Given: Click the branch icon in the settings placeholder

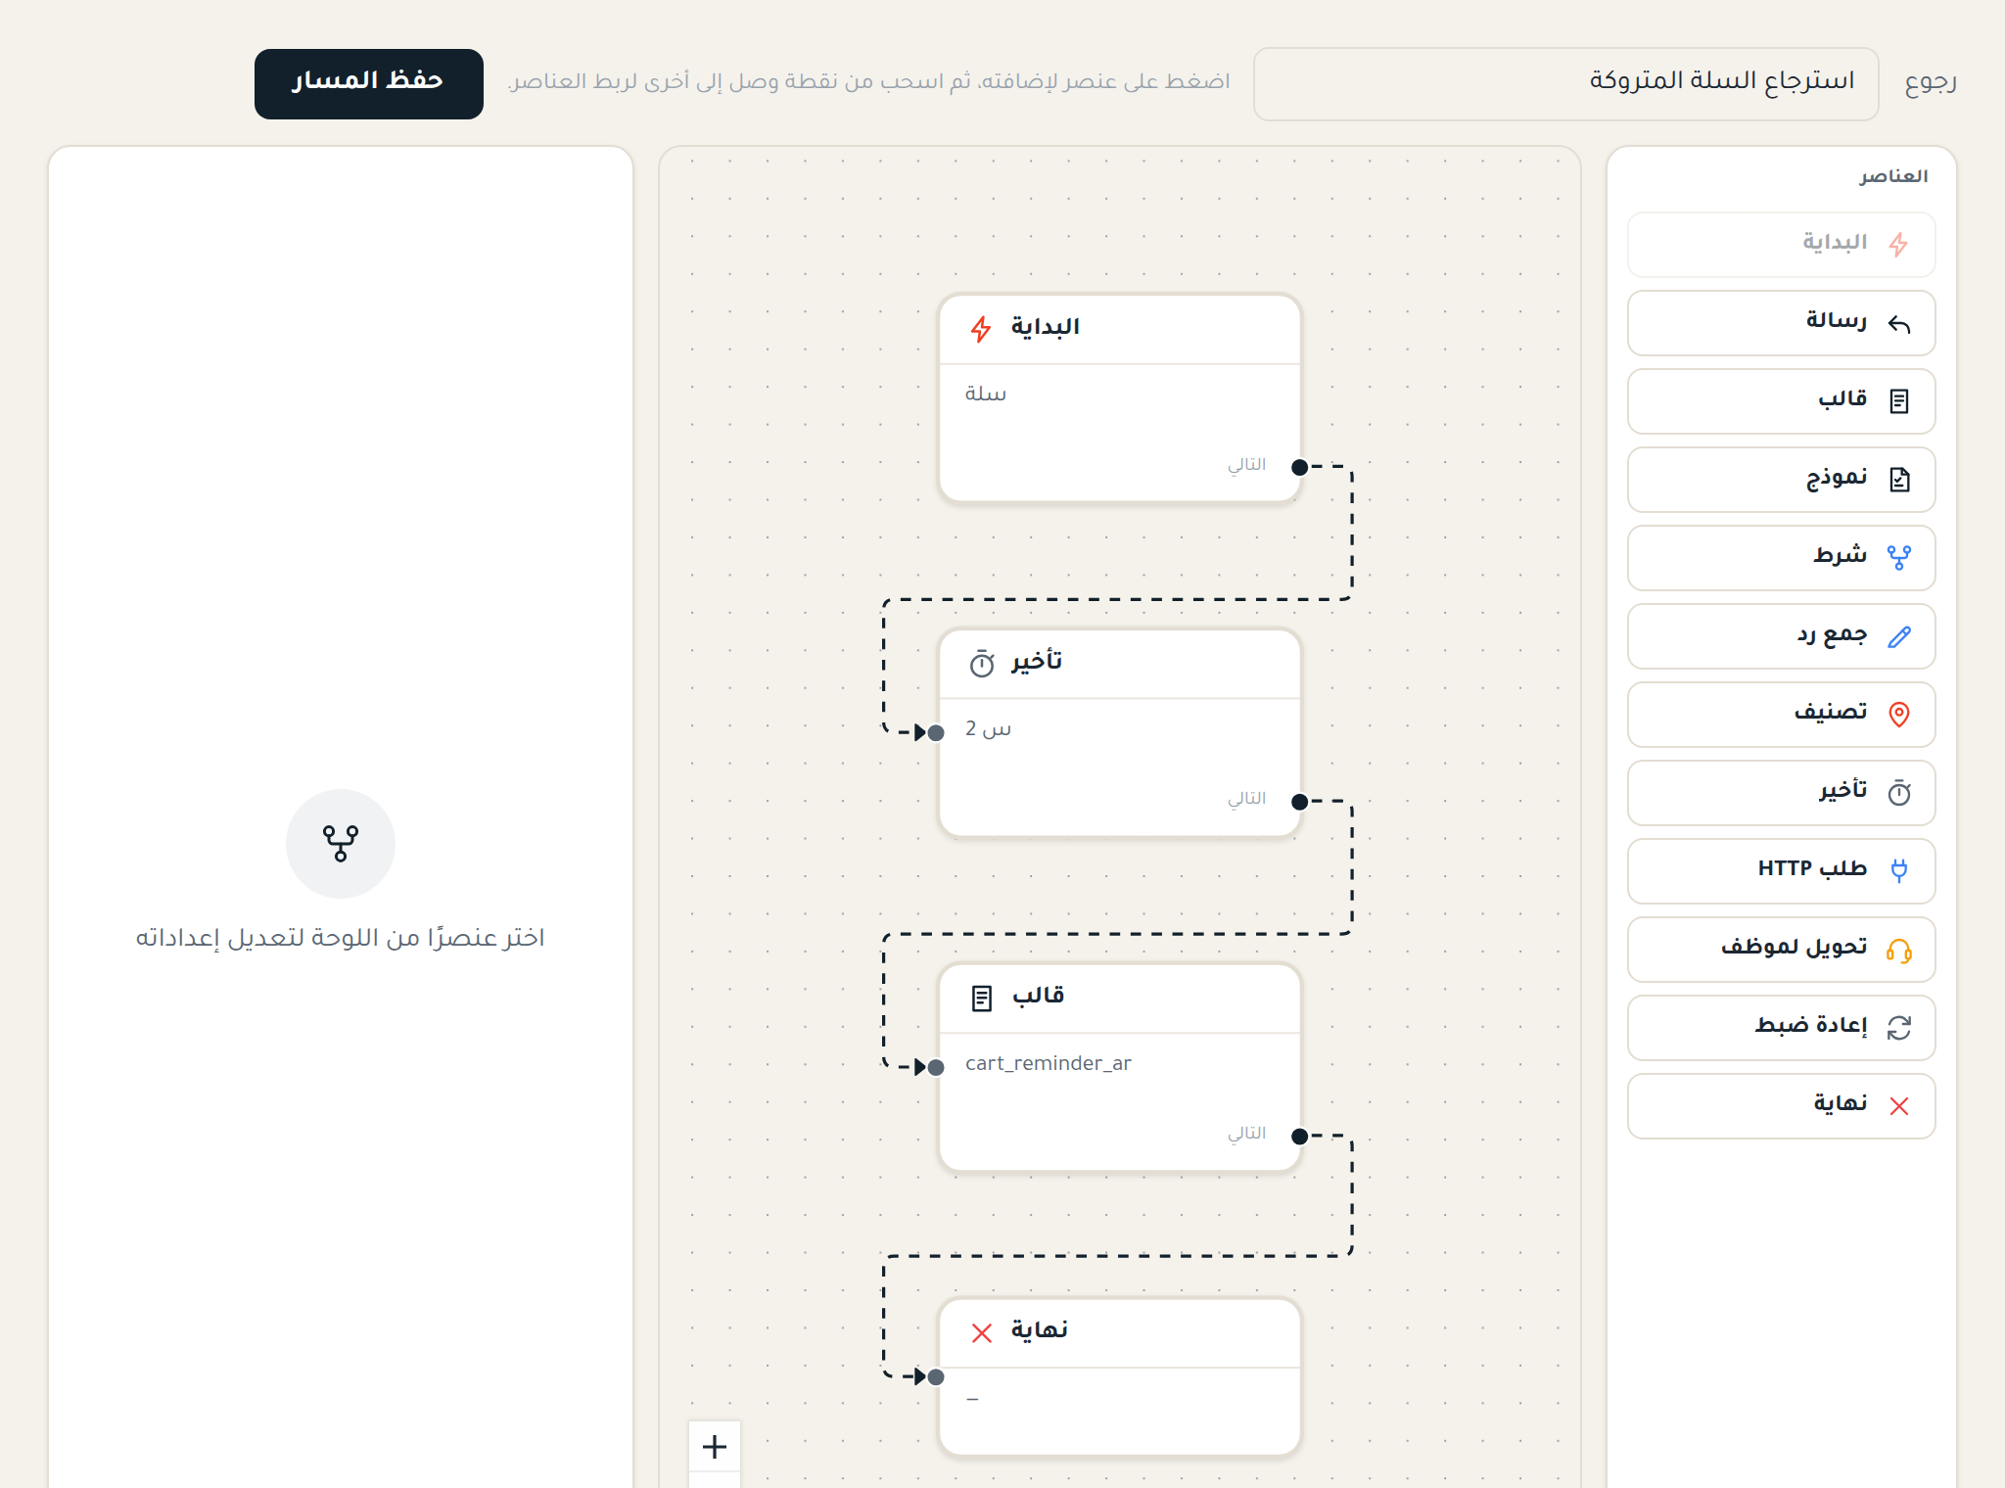Looking at the screenshot, I should (341, 843).
